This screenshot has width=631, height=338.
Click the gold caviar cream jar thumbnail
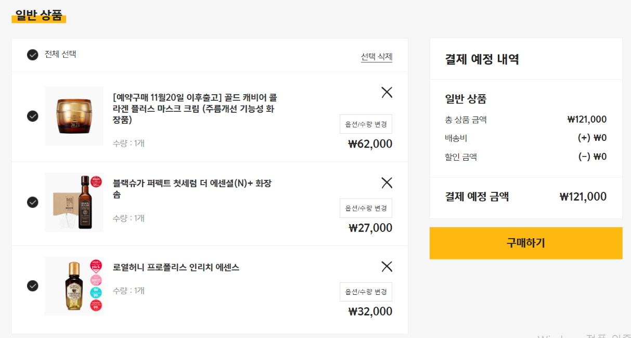click(x=74, y=116)
